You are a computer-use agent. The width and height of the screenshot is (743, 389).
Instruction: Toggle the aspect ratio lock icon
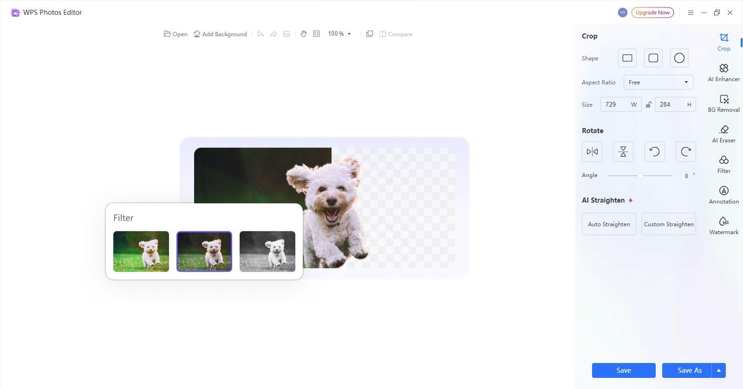click(648, 105)
